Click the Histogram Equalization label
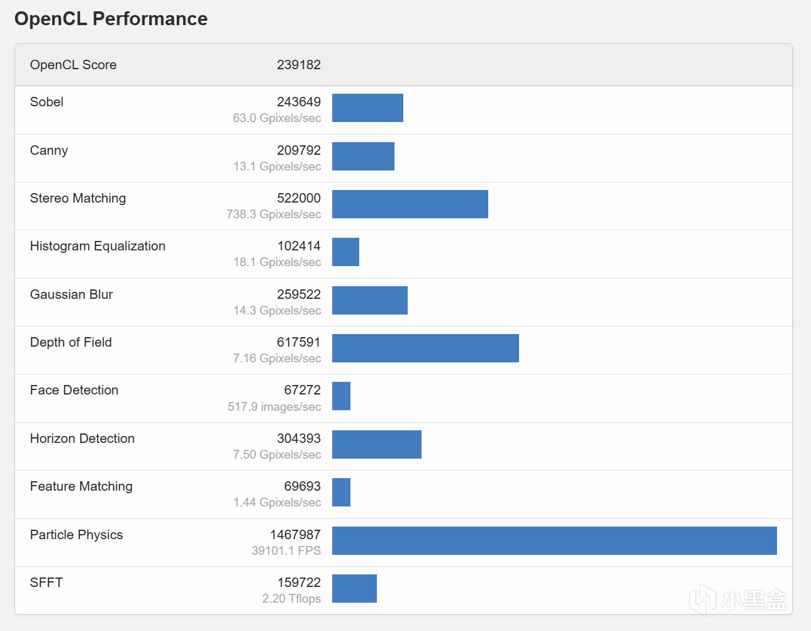Screen dimensions: 811x631 point(98,246)
